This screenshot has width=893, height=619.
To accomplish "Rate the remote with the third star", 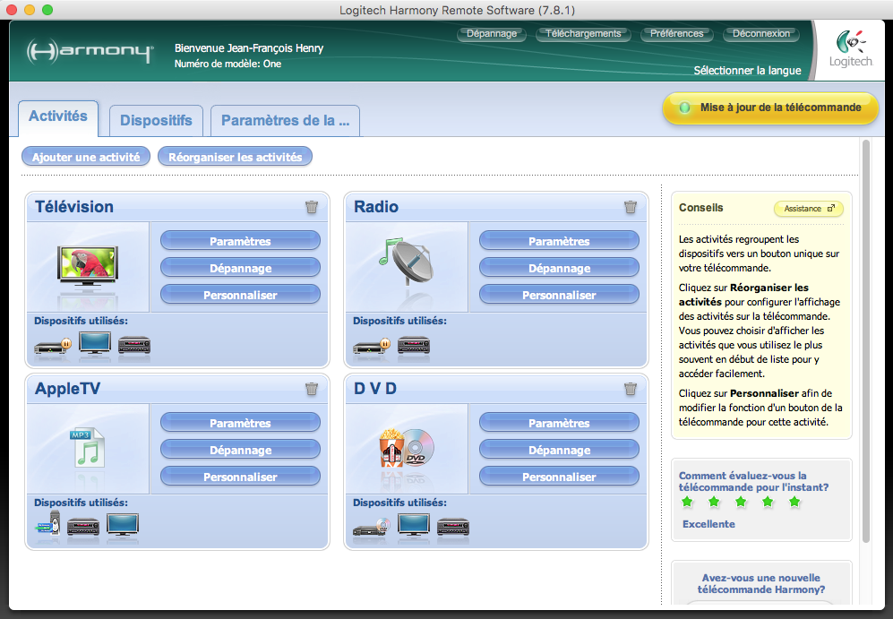I will click(741, 502).
